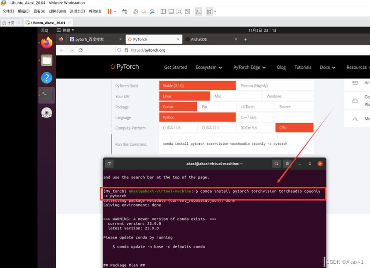This screenshot has width=370, height=268.
Task: Go forward in Firefox
Action: pos(71,50)
